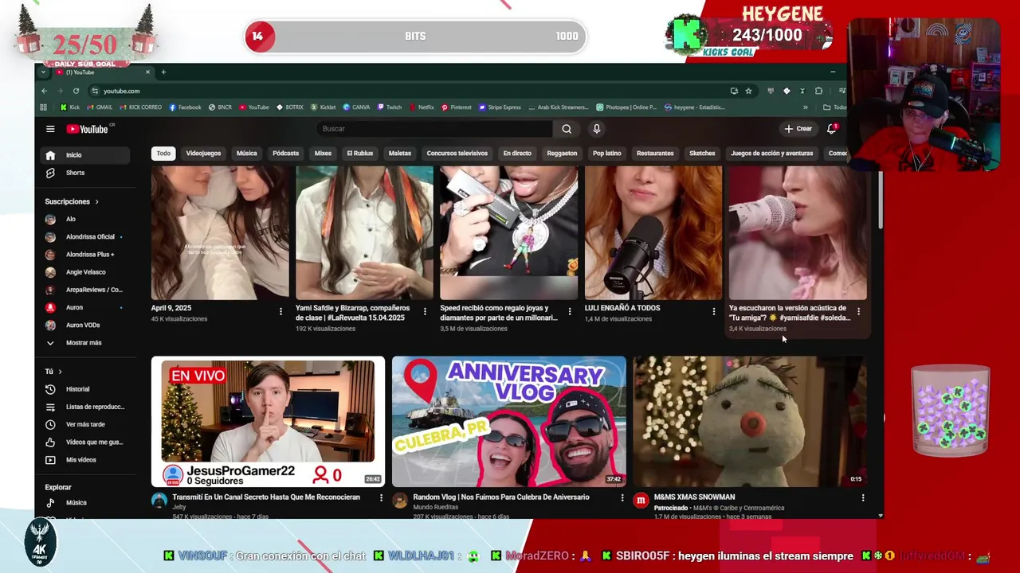
Task: Open Netflix bookmark
Action: click(422, 107)
